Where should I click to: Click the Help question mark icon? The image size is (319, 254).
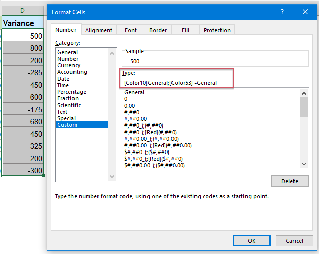pos(282,11)
